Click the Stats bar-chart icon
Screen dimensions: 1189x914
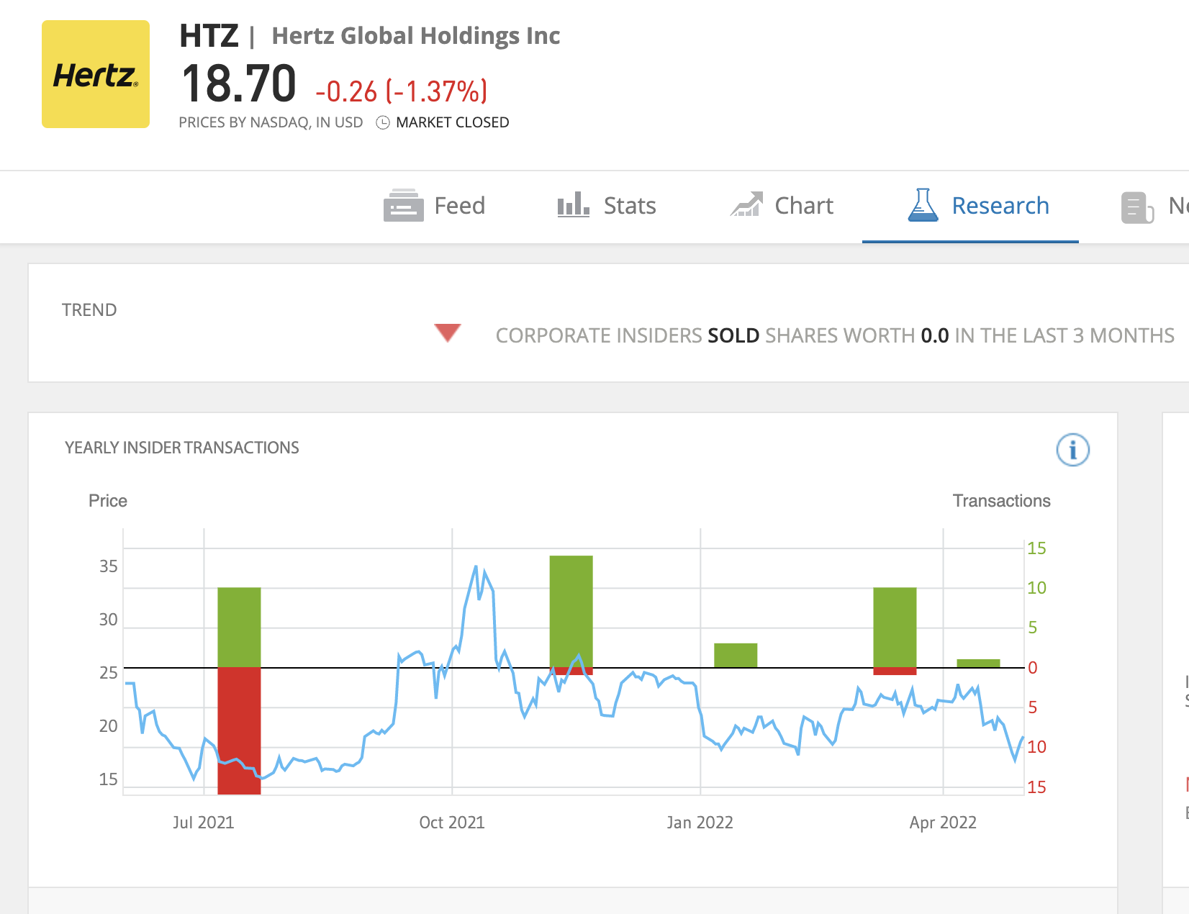pyautogui.click(x=574, y=205)
